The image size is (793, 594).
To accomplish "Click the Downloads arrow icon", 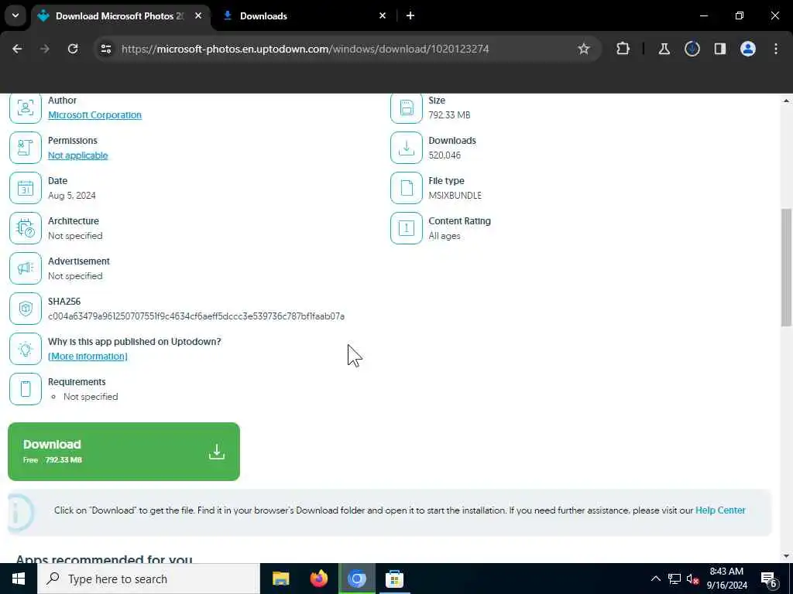I will coord(406,148).
